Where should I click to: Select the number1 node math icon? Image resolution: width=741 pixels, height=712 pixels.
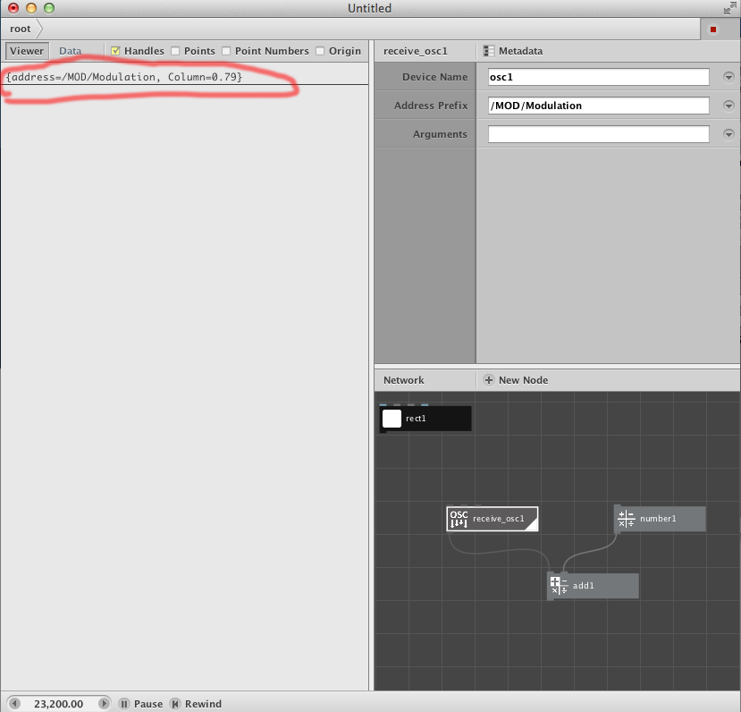tap(627, 519)
